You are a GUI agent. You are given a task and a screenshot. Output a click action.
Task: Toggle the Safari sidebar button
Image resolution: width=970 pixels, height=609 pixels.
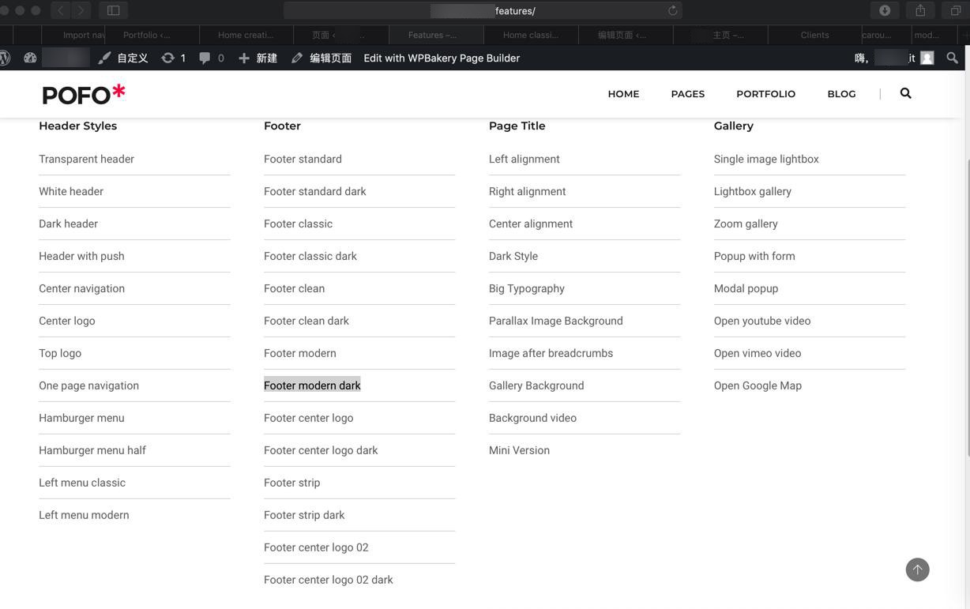point(113,10)
